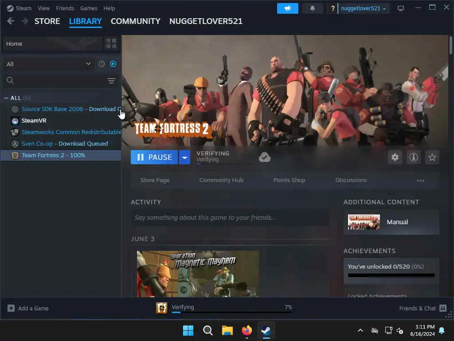Screen dimensions: 454x341
Task: Open the View menu
Action: (x=43, y=8)
